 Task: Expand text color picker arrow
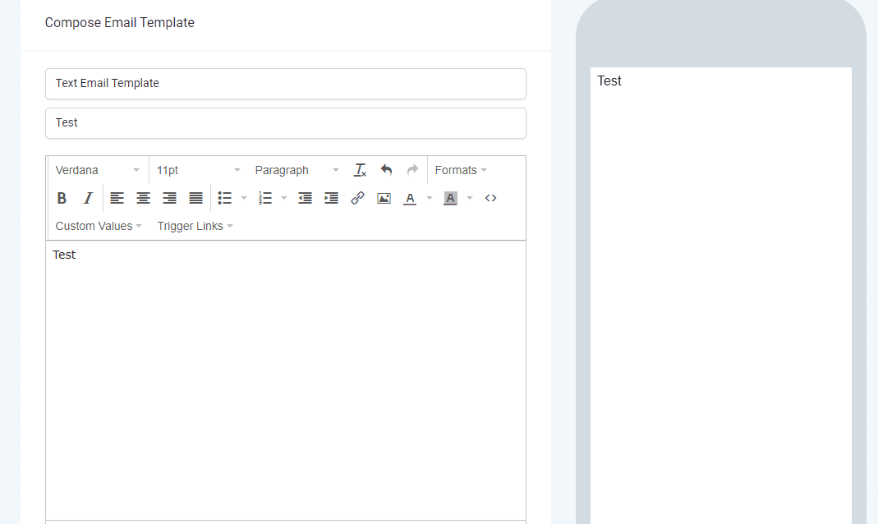coord(430,198)
